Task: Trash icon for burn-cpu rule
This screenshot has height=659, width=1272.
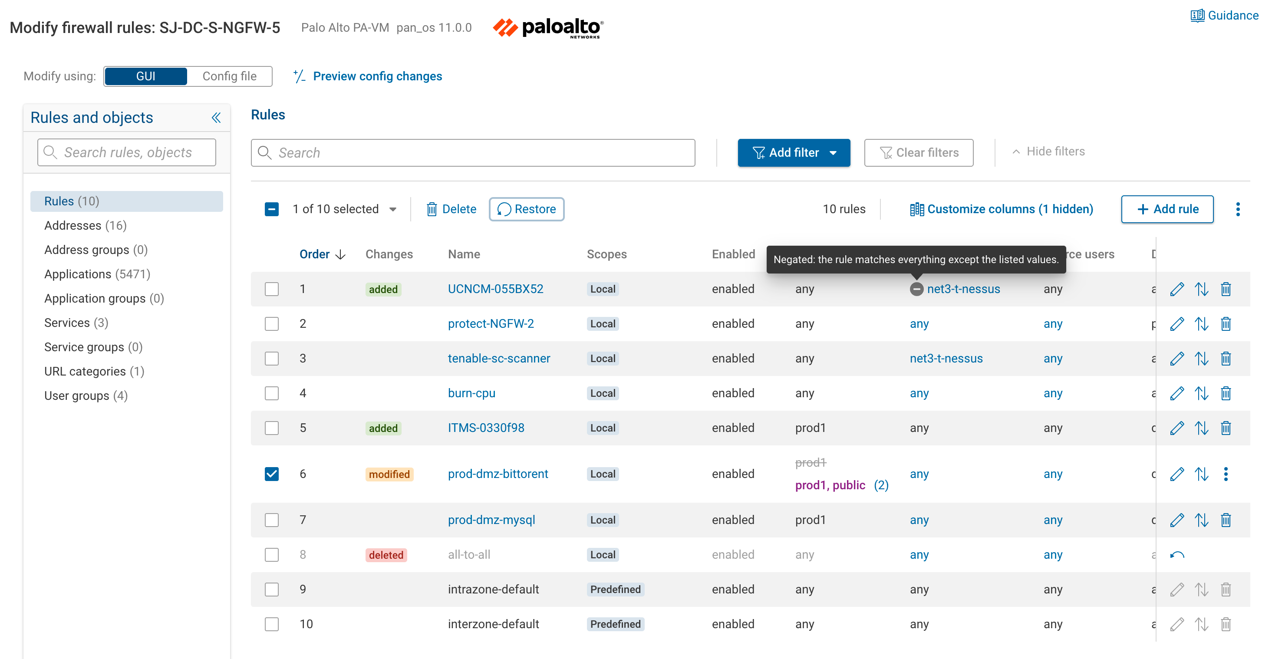Action: point(1226,393)
